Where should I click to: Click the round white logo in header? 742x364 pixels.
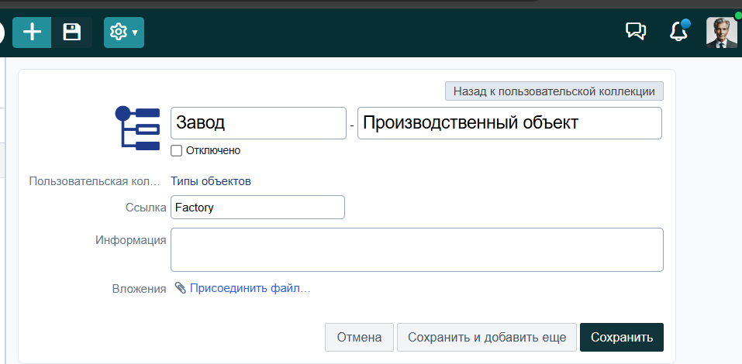coord(2,33)
